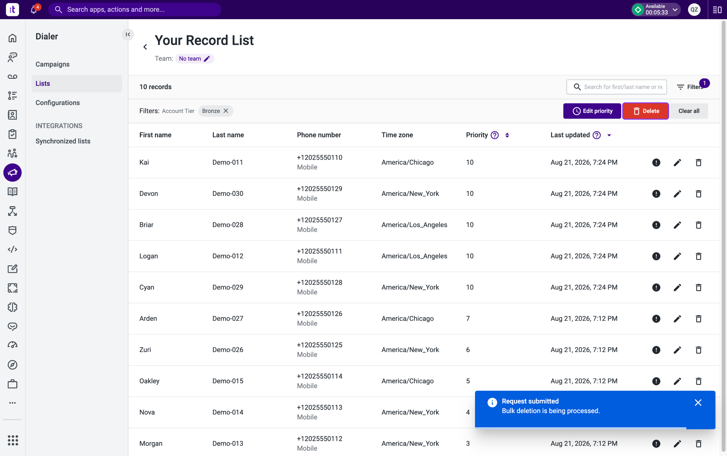Sort by Last updated arrow
The width and height of the screenshot is (727, 456).
[x=609, y=135]
